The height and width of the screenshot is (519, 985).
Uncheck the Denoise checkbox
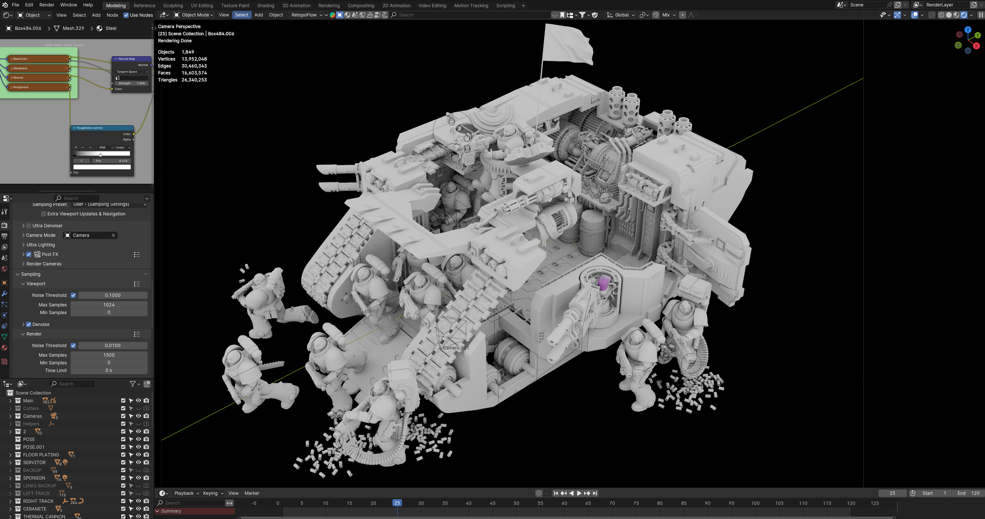(x=29, y=324)
